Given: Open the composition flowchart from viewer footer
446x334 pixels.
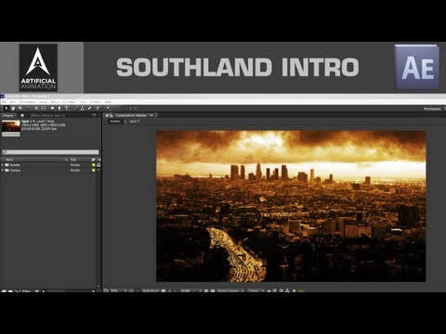Looking at the screenshot, I should click(x=287, y=290).
